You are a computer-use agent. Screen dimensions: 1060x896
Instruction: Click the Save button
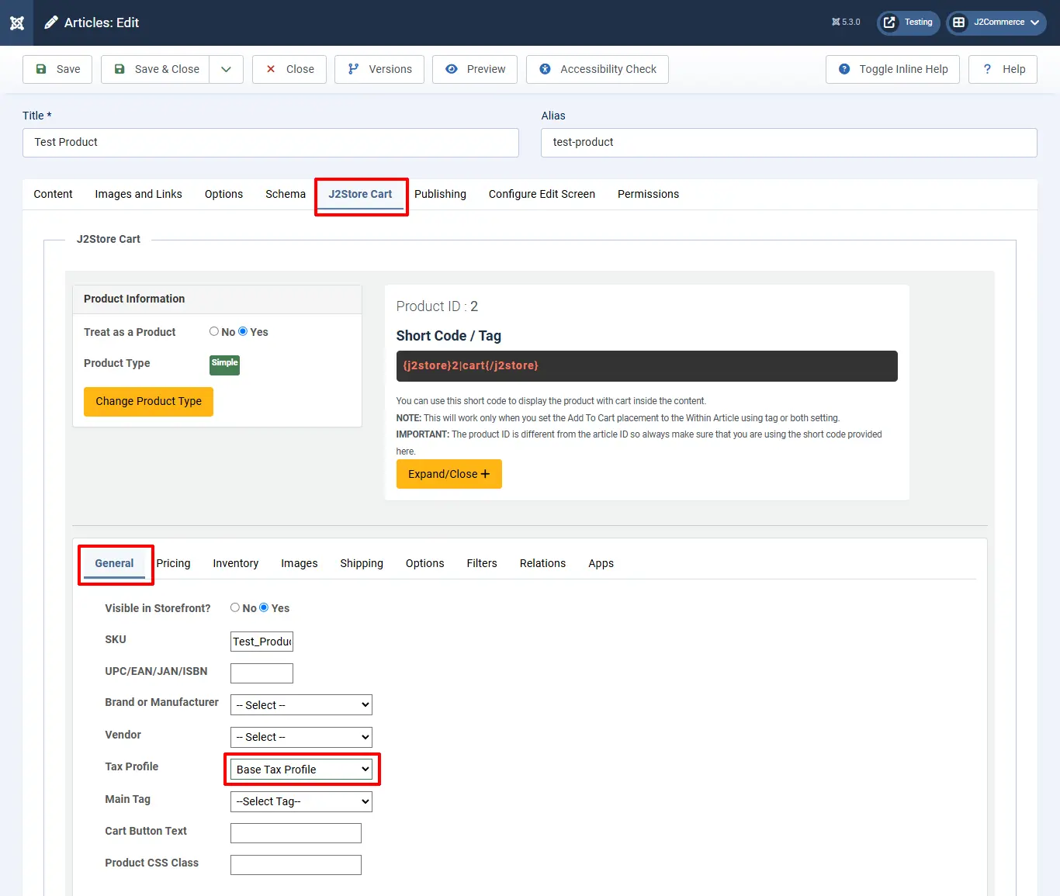click(57, 69)
